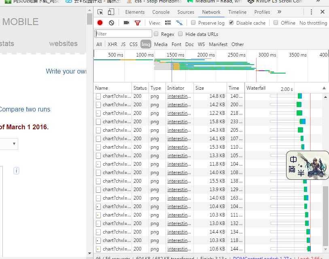Image resolution: width=329 pixels, height=259 pixels.
Task: Enable the Offline checkbox
Action: tap(276, 22)
